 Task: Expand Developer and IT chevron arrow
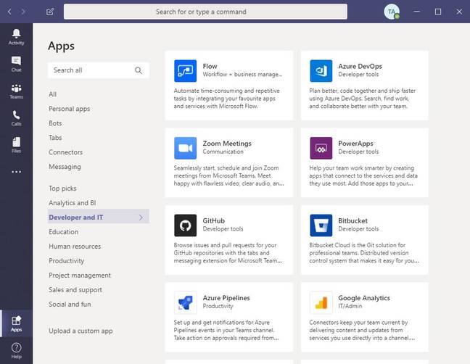tap(141, 218)
